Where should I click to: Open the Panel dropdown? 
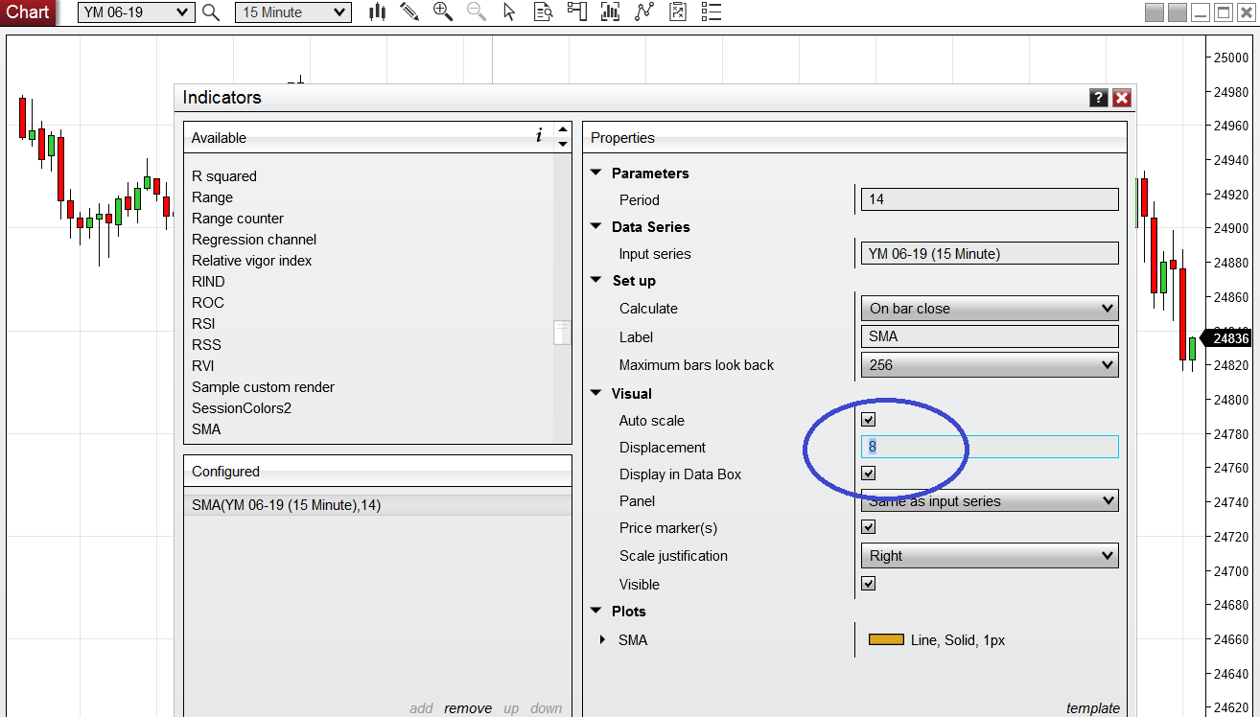(990, 501)
